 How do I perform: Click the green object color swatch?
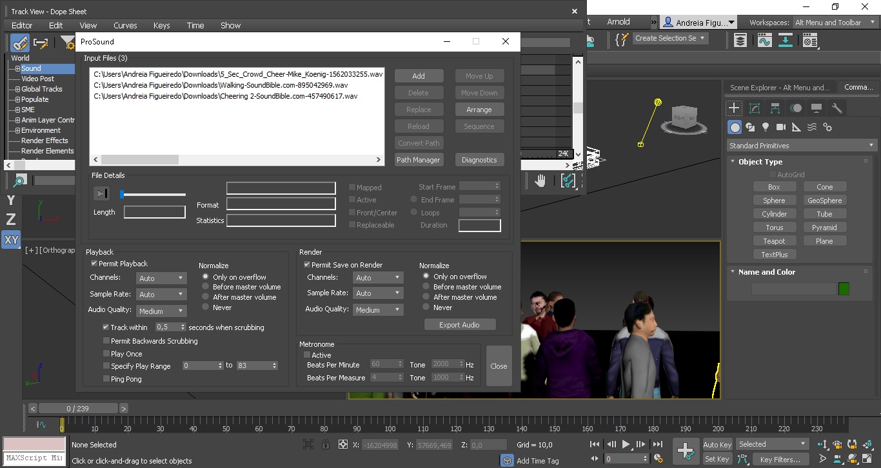point(844,289)
